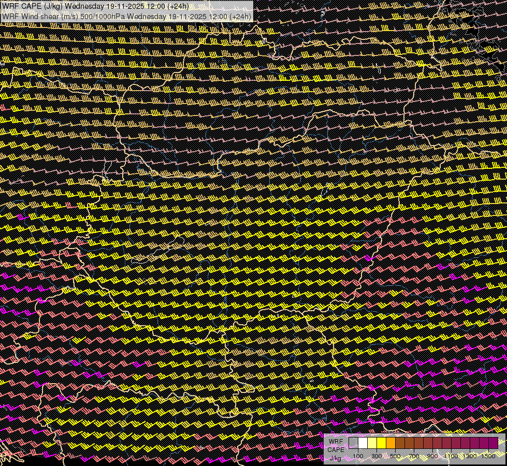Click the WRF CAPE title line
Screen dimensions: 507x466
95,6
